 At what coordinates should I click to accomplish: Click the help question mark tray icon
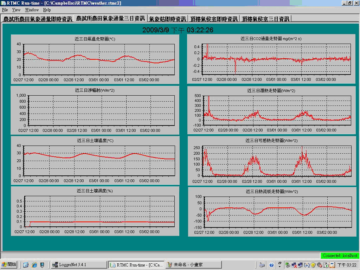click(x=271, y=265)
